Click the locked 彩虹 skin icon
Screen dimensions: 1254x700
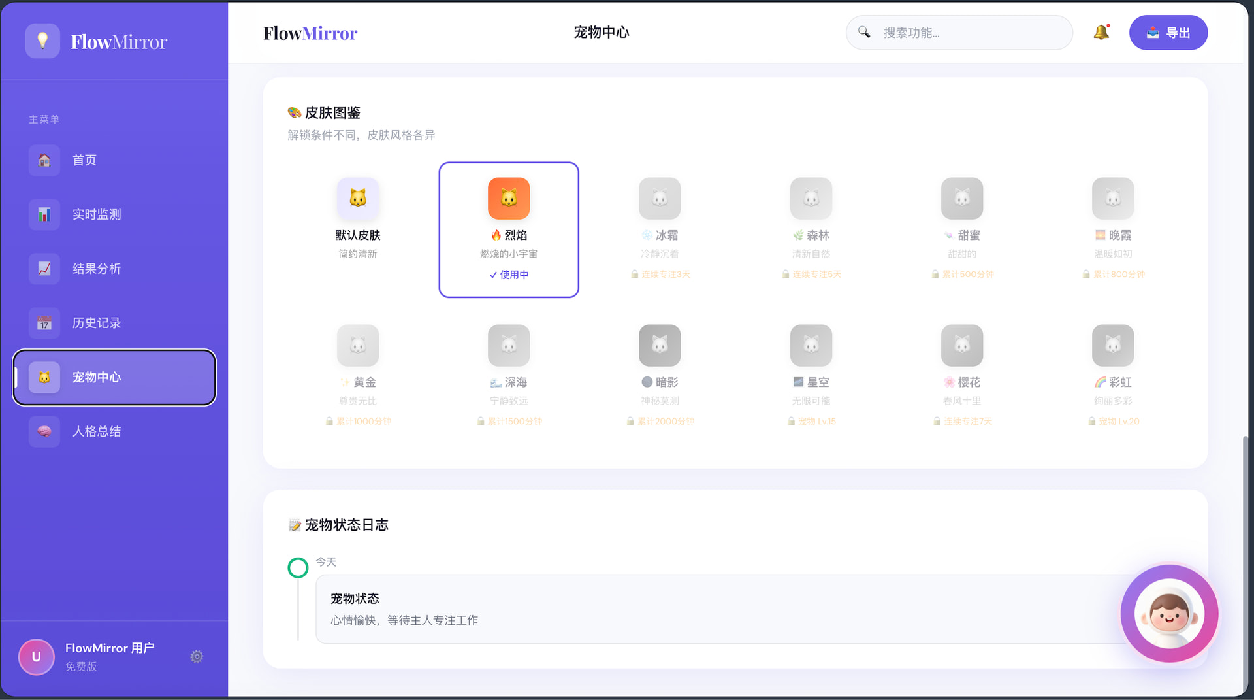(1113, 345)
